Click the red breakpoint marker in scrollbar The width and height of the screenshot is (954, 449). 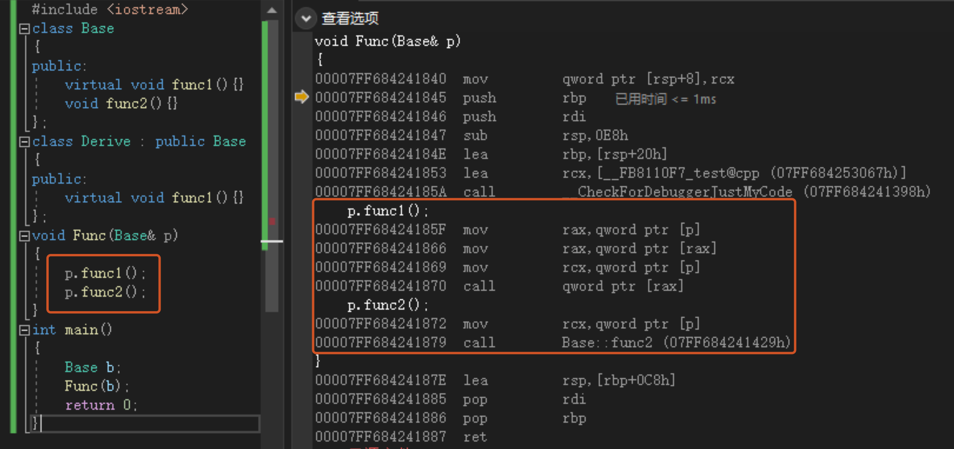click(x=272, y=221)
